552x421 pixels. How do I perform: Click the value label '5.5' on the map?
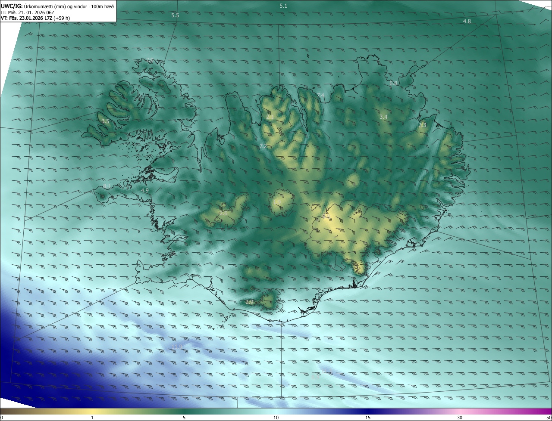(x=175, y=15)
